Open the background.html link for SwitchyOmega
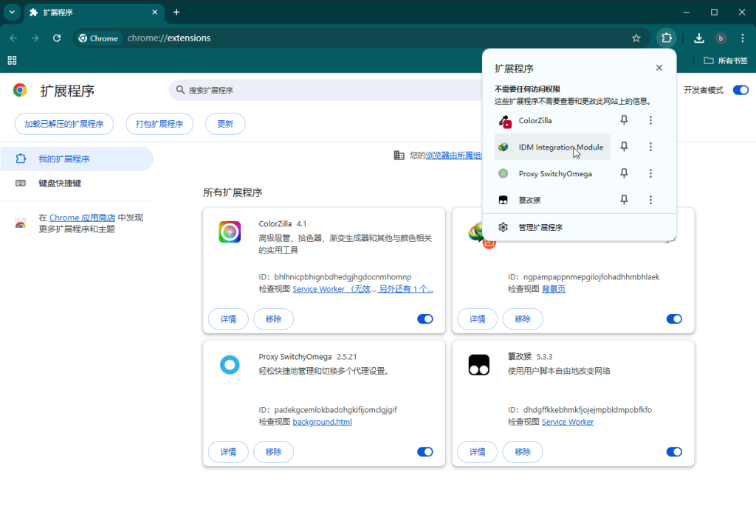Screen dimensions: 756x508 pyautogui.click(x=322, y=421)
